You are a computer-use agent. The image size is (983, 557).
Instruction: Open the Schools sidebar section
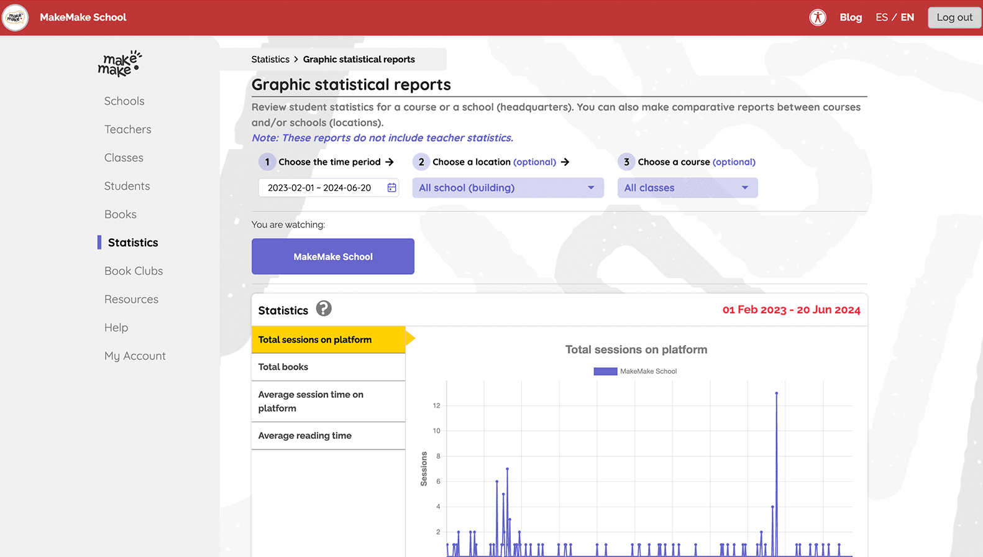pos(124,101)
